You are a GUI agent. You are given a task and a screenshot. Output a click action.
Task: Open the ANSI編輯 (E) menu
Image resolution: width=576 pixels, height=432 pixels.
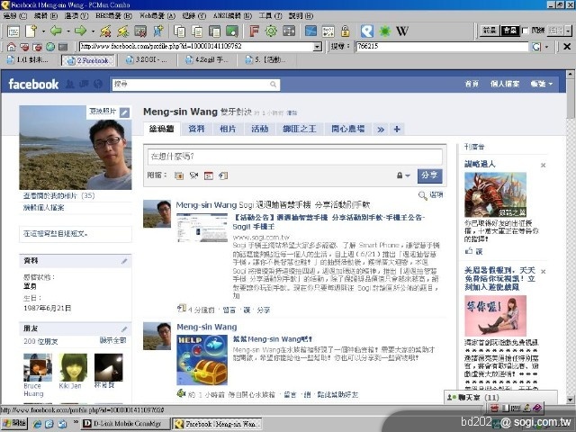point(232,16)
